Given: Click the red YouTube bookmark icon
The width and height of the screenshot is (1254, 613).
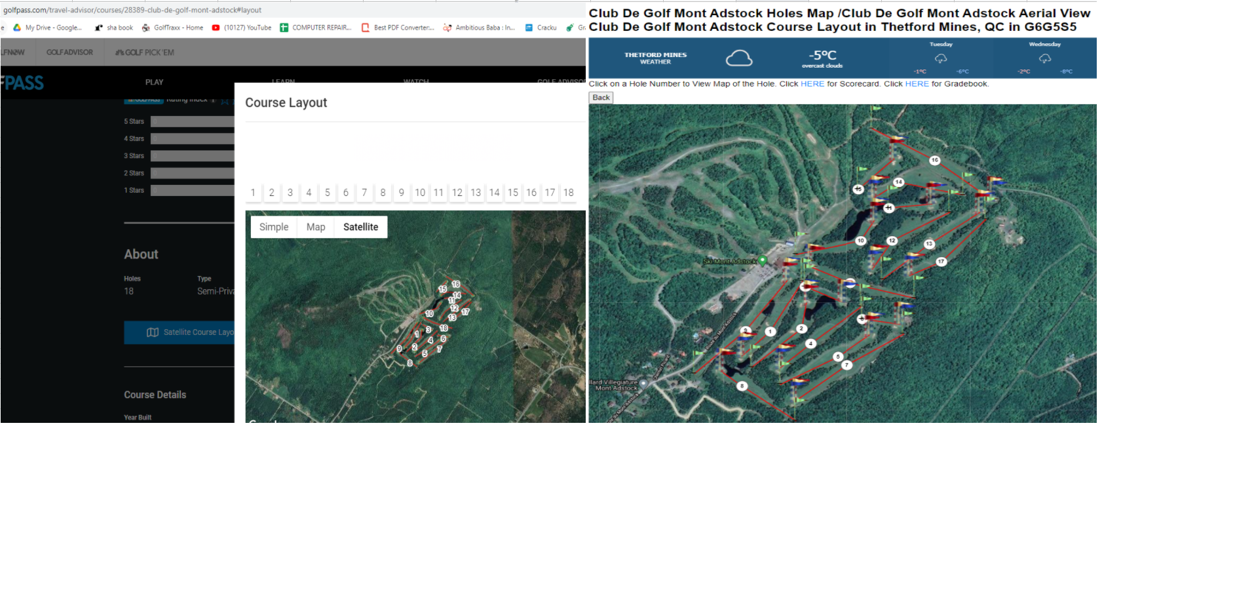Looking at the screenshot, I should click(216, 28).
